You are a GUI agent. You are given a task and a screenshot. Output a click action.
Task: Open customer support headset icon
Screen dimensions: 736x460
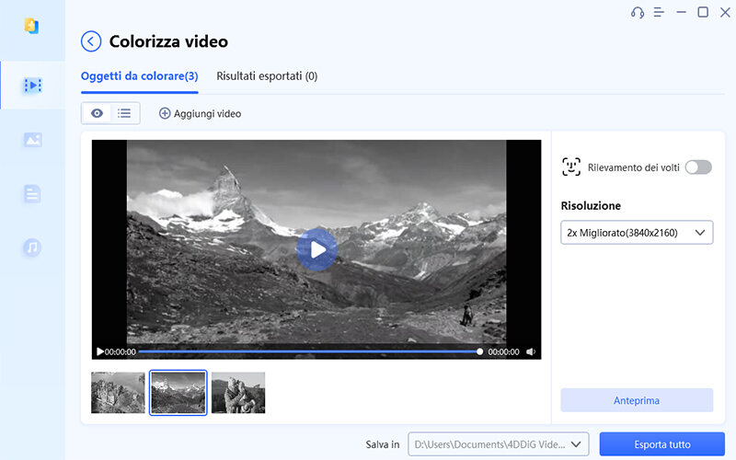(x=637, y=12)
